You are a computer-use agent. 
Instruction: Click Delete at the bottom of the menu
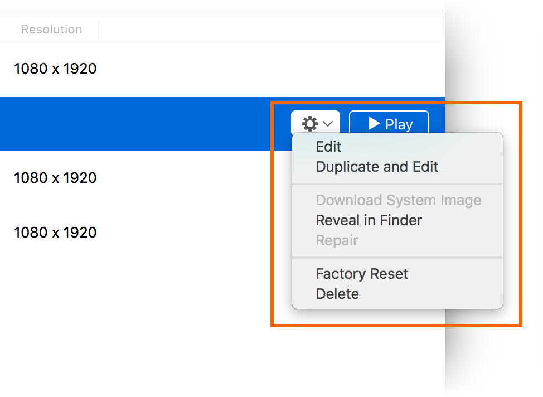pyautogui.click(x=337, y=294)
